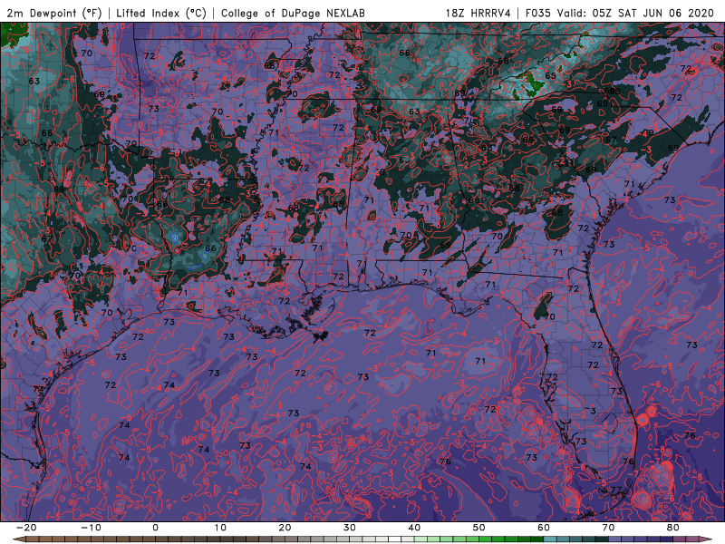Click the '20' color scale label
Viewport: 725px width, 544px height.
285,528
